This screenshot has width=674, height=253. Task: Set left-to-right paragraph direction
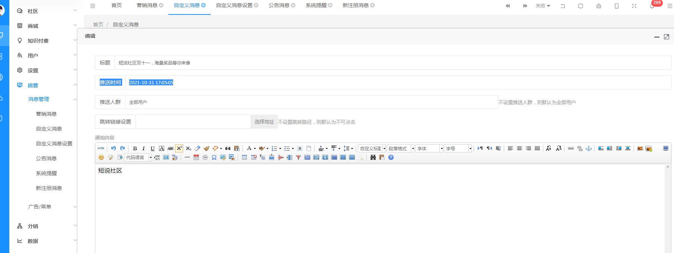(480, 148)
